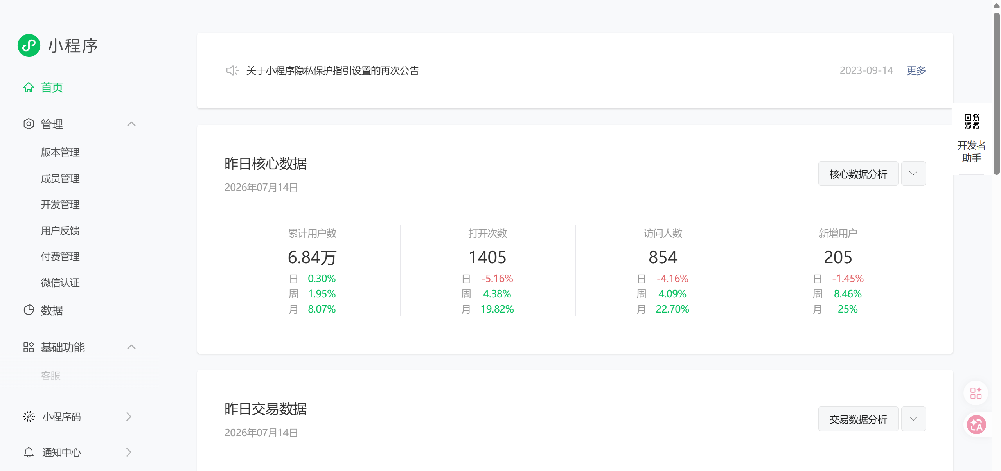Viewport: 1001px width, 471px height.
Task: Expand the 通知中心 menu arrow
Action: click(x=129, y=452)
